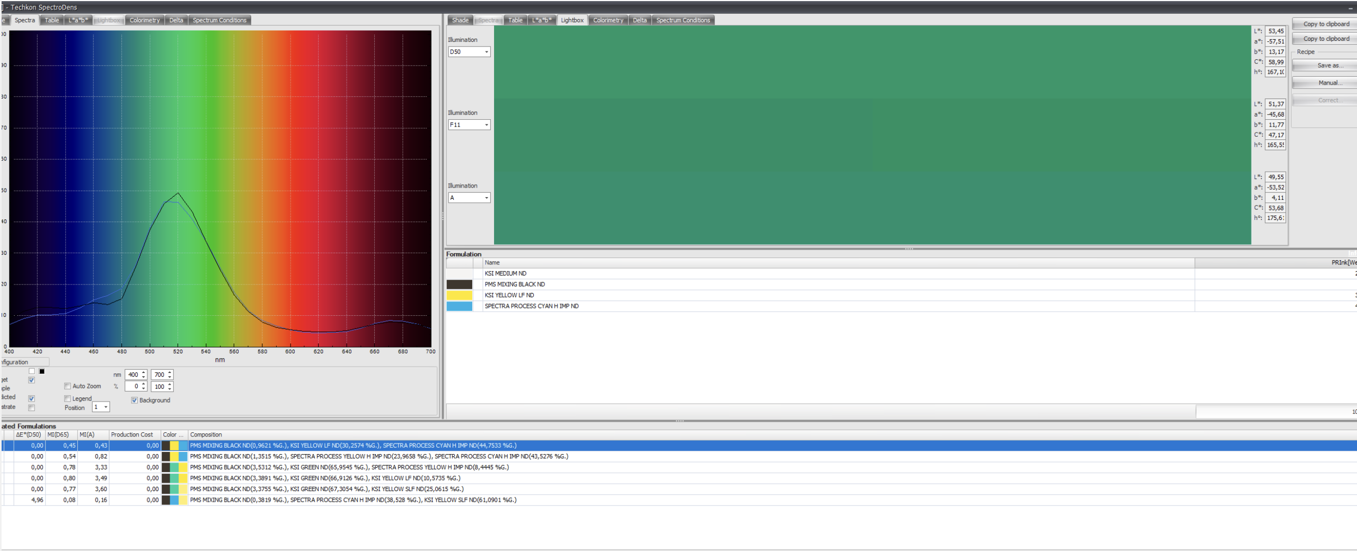
Task: Enable the Legend checkbox
Action: click(x=67, y=398)
